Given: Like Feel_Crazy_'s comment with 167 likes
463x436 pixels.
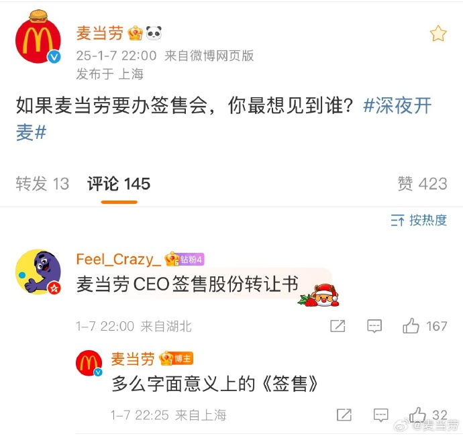Looking at the screenshot, I should (x=411, y=326).
